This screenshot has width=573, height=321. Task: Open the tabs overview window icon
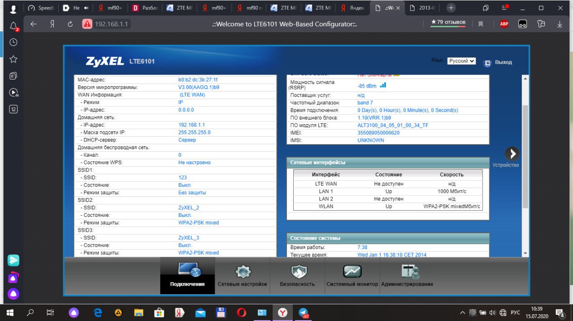pyautogui.click(x=486, y=8)
